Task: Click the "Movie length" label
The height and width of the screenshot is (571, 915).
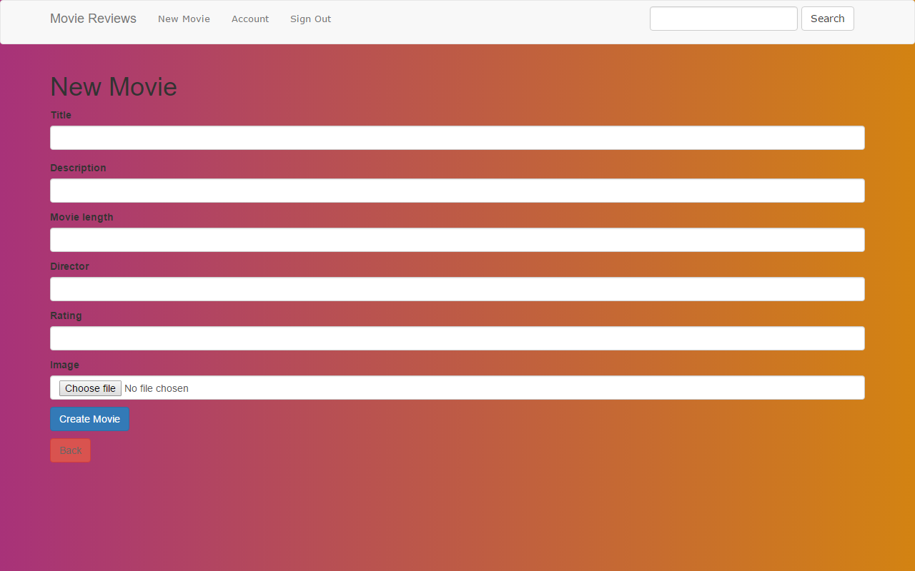Action: (81, 217)
